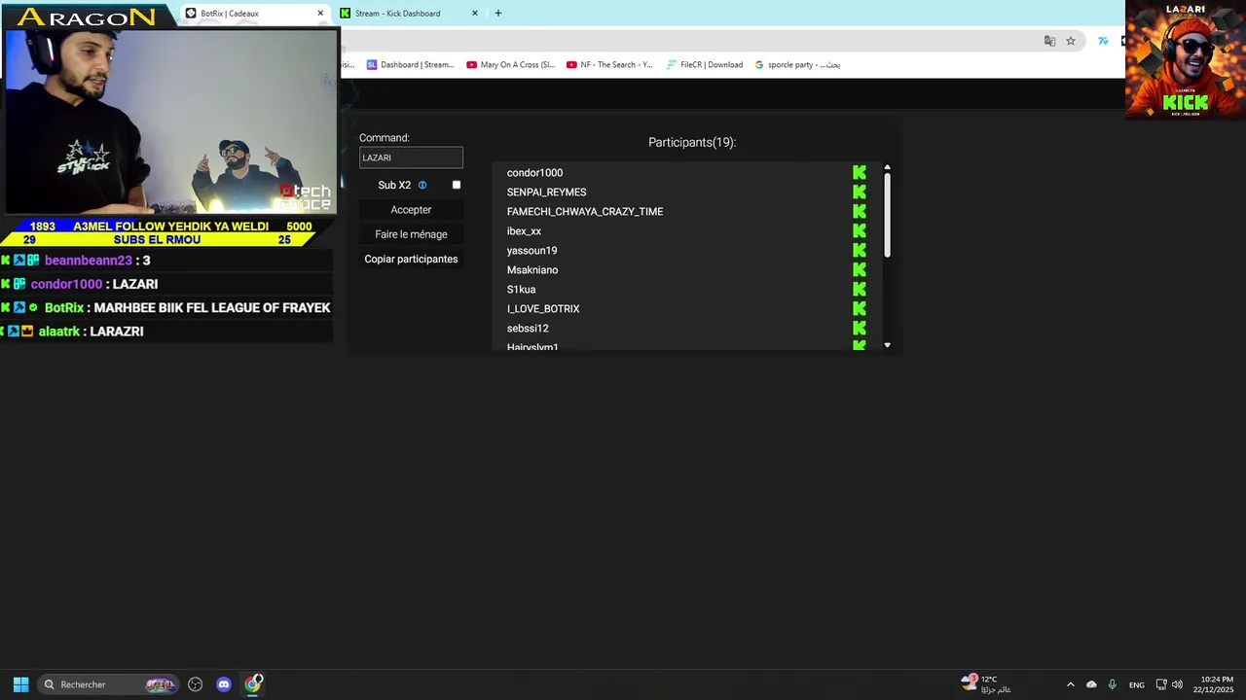Image resolution: width=1246 pixels, height=700 pixels.
Task: Open Chrome from the taskbar
Action: point(253,684)
